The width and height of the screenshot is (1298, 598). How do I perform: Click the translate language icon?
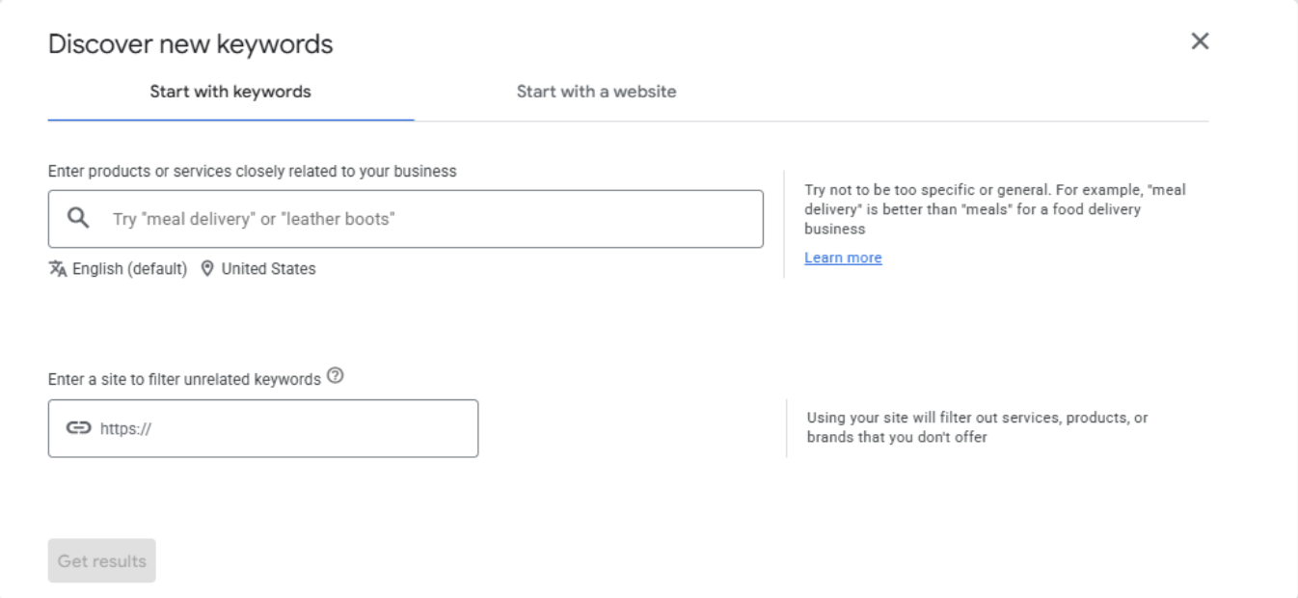click(58, 269)
